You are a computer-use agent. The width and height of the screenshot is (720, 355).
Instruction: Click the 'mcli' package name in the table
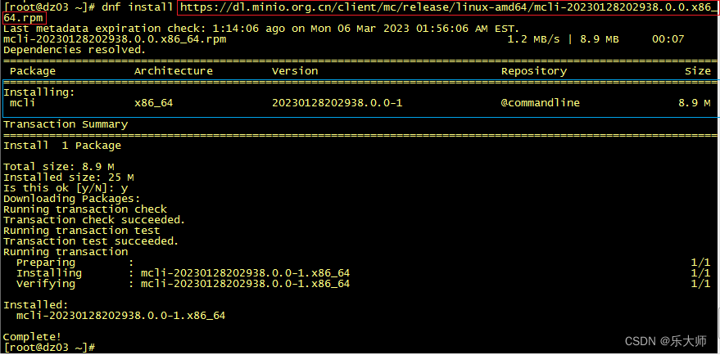coord(22,103)
